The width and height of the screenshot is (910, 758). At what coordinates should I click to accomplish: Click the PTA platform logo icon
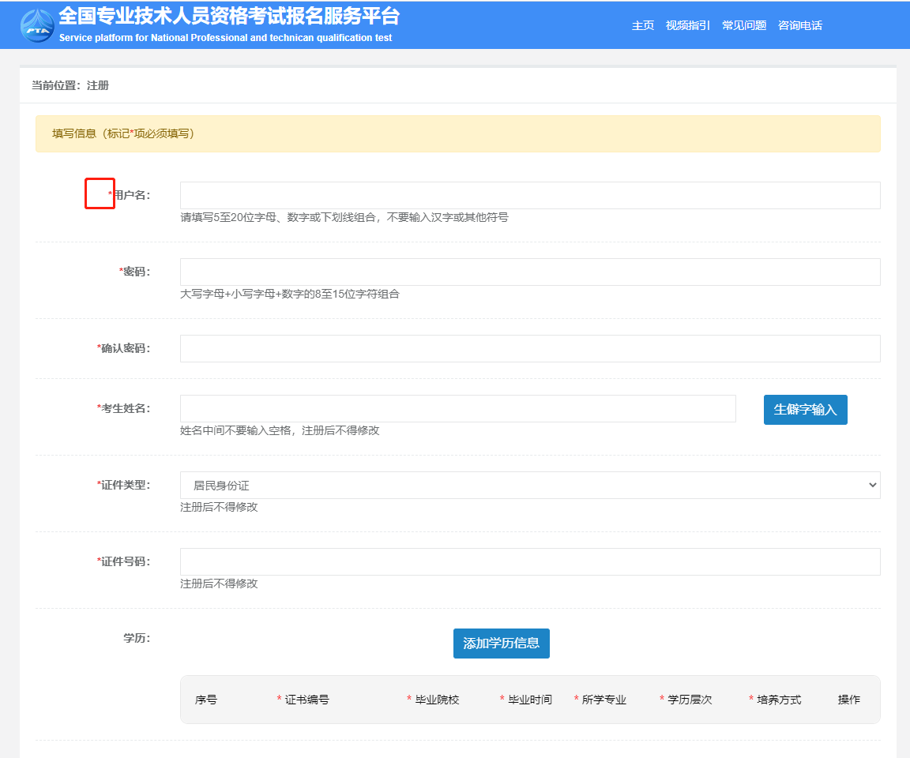36,24
